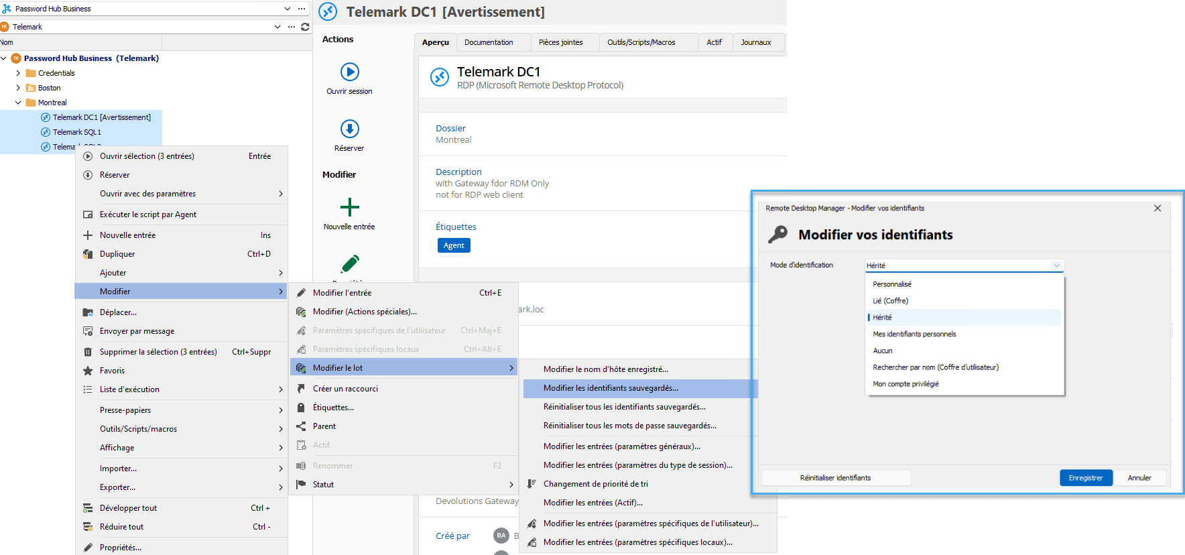Click the refresh icon next to Telemark vault
Image resolution: width=1185 pixels, height=555 pixels.
pos(305,27)
